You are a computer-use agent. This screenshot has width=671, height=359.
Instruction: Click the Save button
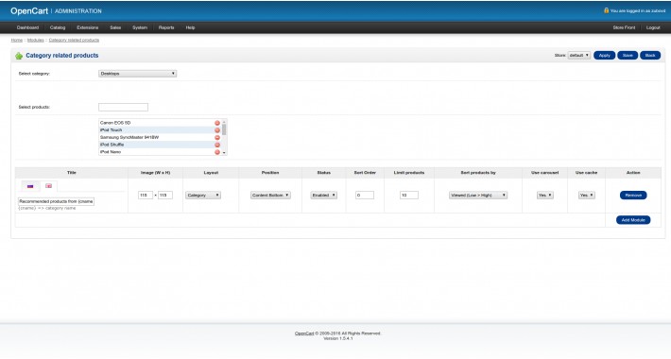(x=628, y=56)
